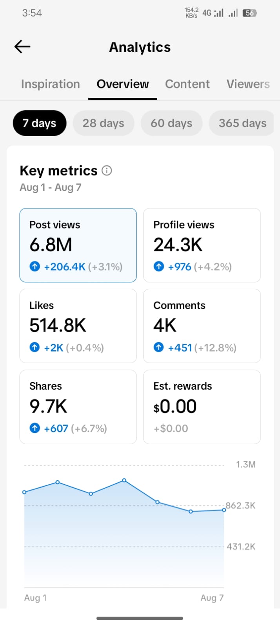Select the 28 days range
The width and height of the screenshot is (280, 628).
coord(104,123)
